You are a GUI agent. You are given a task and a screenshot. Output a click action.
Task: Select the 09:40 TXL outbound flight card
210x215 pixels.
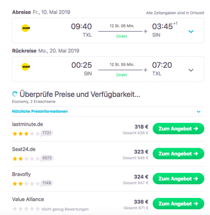(x=108, y=30)
